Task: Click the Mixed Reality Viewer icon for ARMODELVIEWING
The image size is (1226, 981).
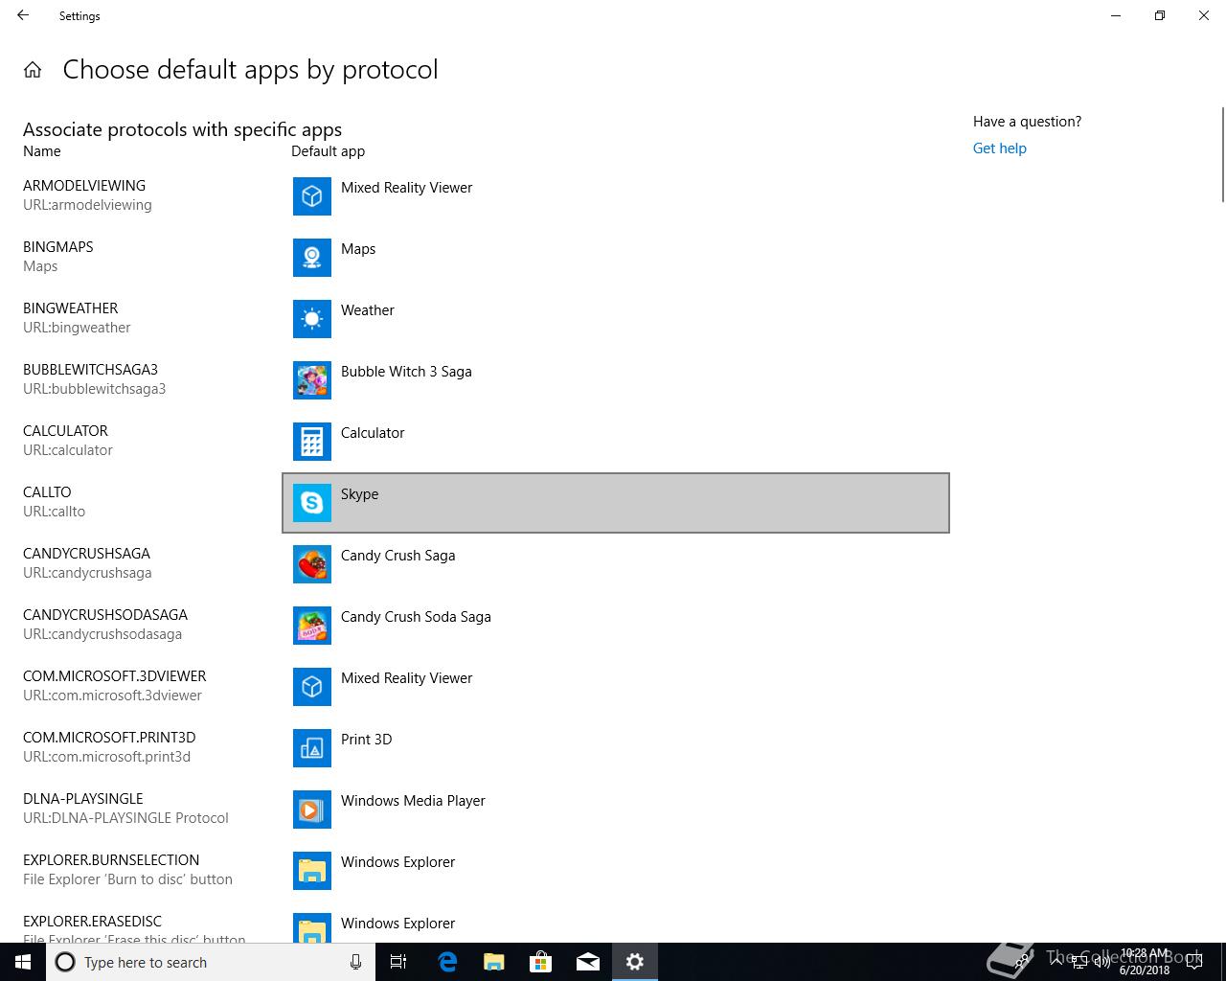Action: (x=311, y=196)
